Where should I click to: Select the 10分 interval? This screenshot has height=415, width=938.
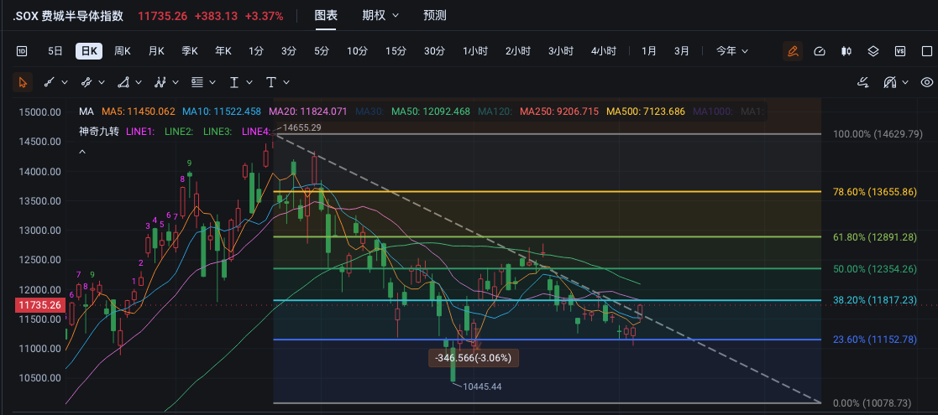click(x=357, y=51)
